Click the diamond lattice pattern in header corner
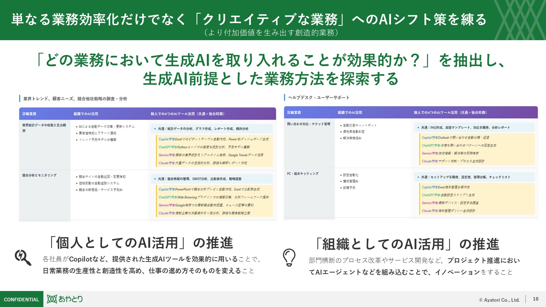The height and width of the screenshot is (307, 546). (520, 20)
